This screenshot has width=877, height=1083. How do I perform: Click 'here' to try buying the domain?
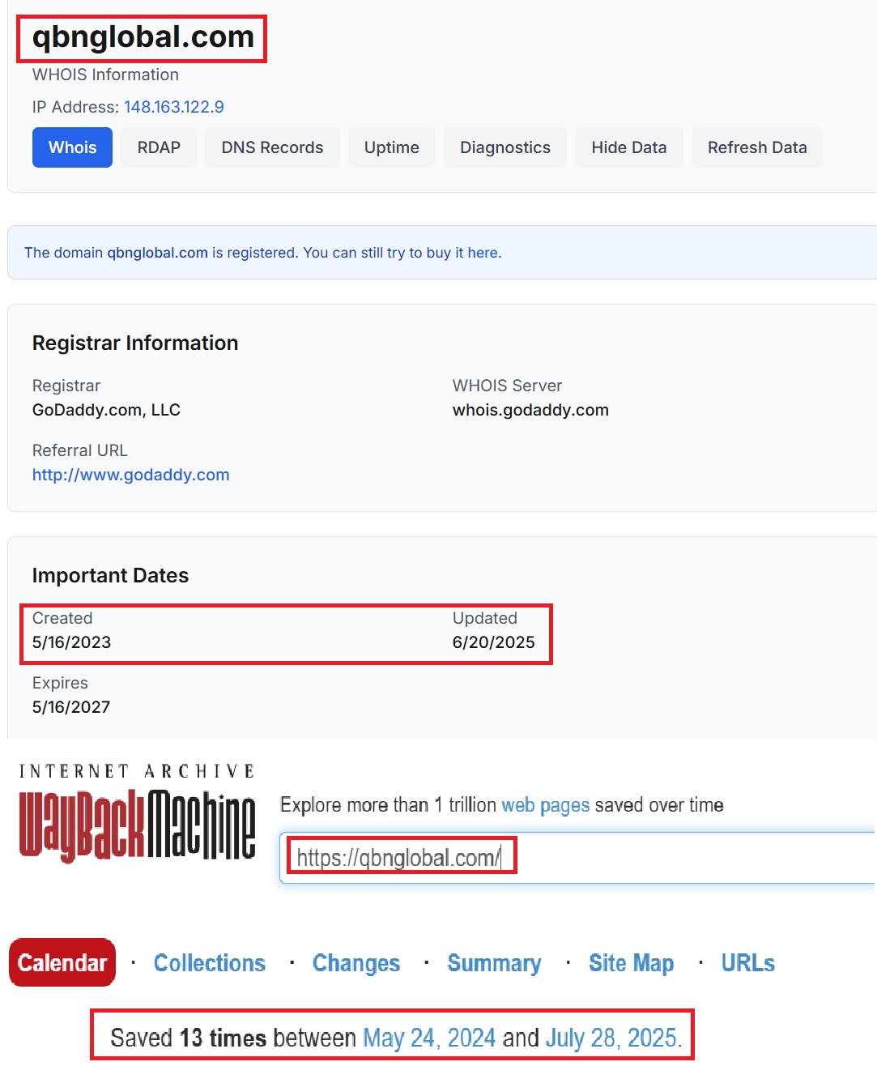(483, 253)
